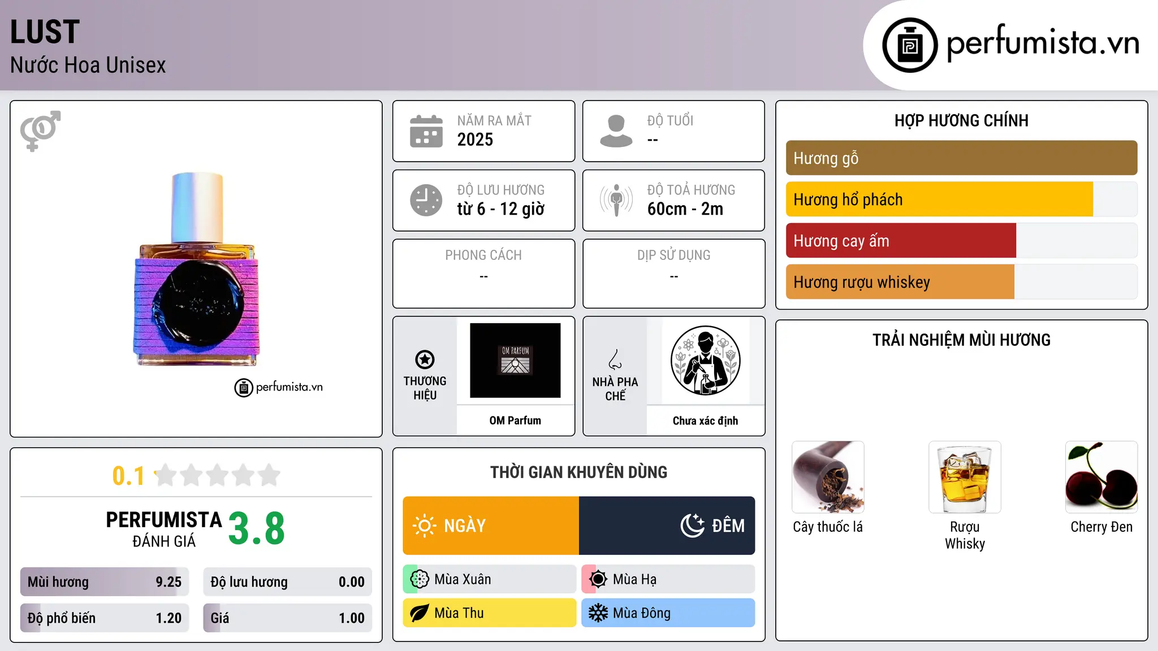Image resolution: width=1158 pixels, height=651 pixels.
Task: Click the sillage icon beside Độ toả hương
Action: pos(616,200)
